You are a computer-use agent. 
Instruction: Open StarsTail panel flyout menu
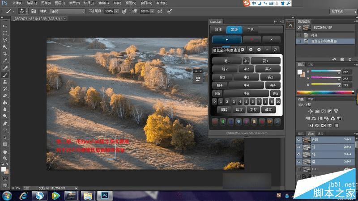click(282, 21)
